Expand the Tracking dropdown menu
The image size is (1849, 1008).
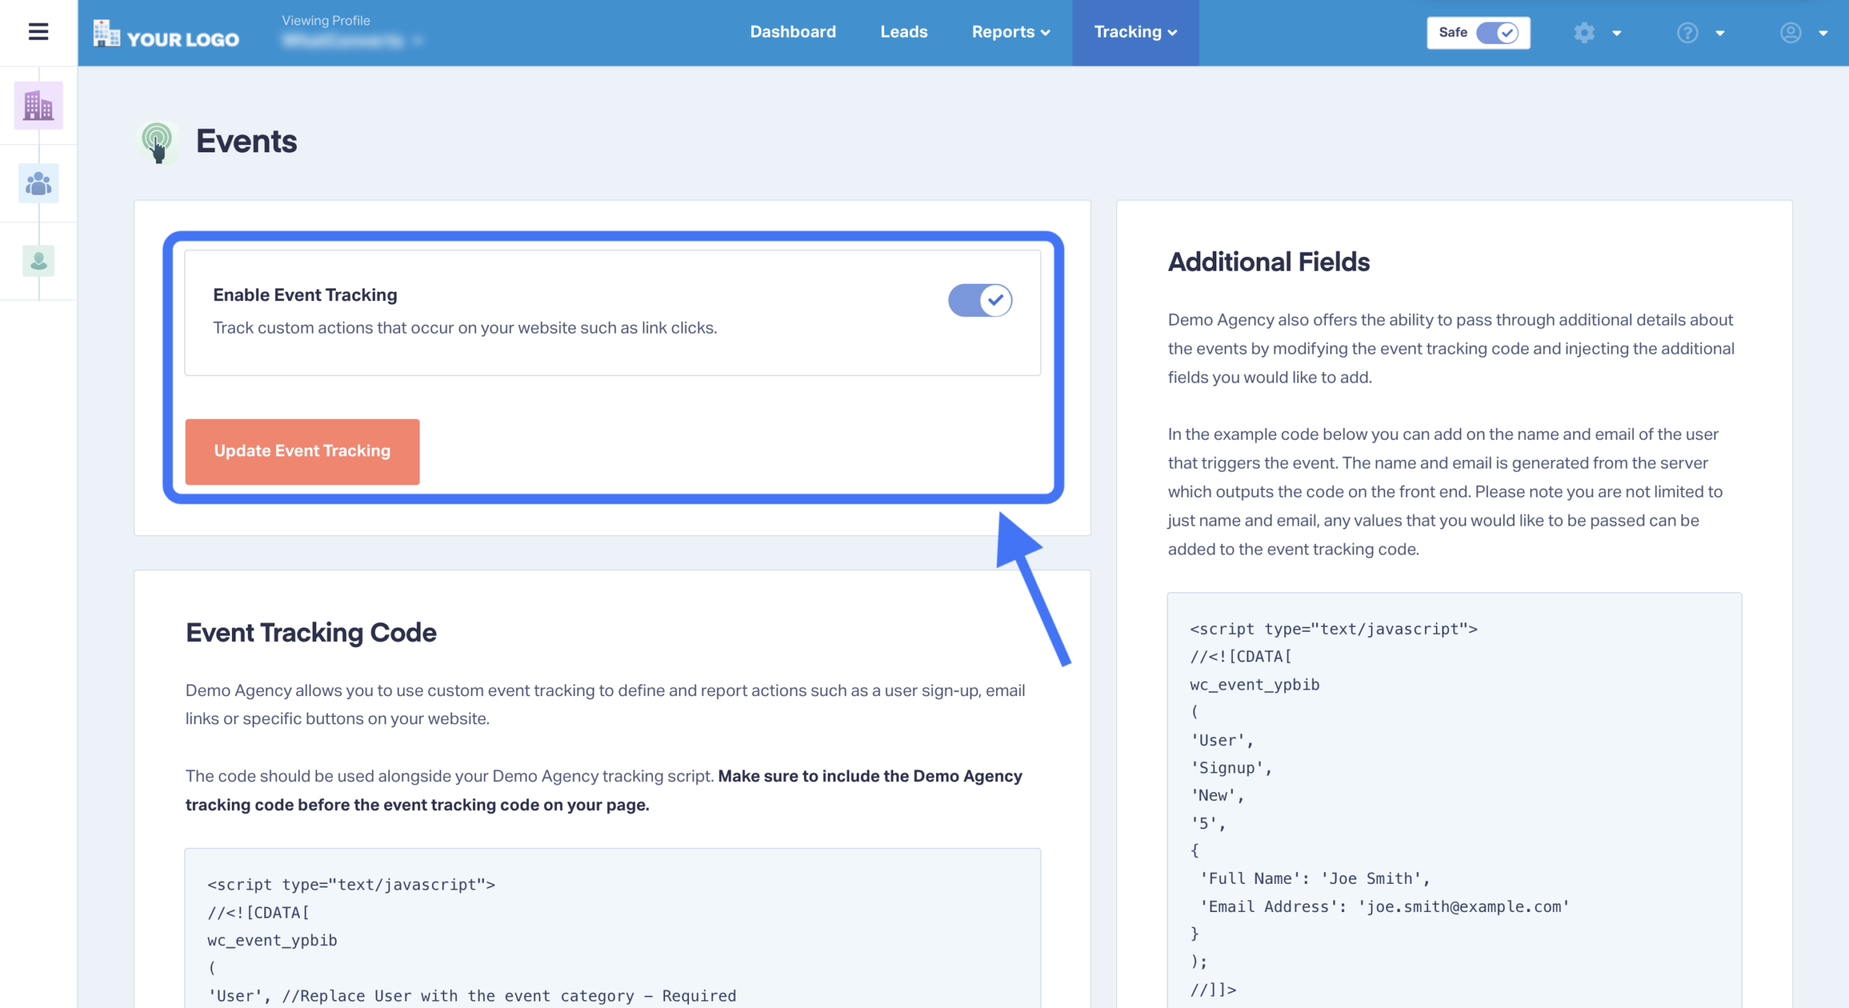1135,32
